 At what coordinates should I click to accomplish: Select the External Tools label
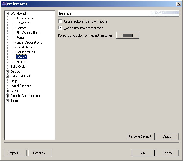[x=21, y=76]
